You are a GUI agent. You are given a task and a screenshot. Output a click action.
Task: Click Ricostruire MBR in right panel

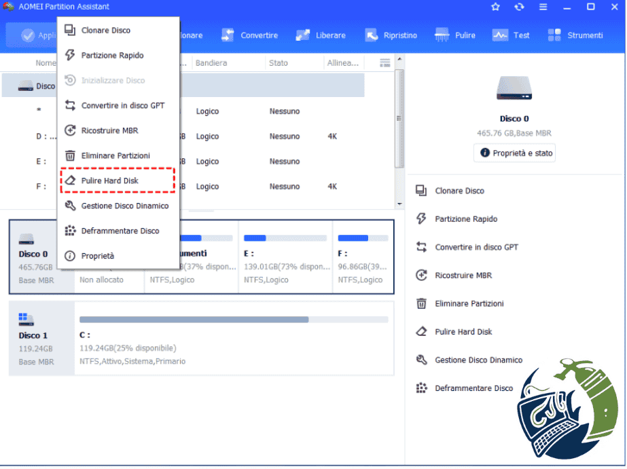point(463,276)
